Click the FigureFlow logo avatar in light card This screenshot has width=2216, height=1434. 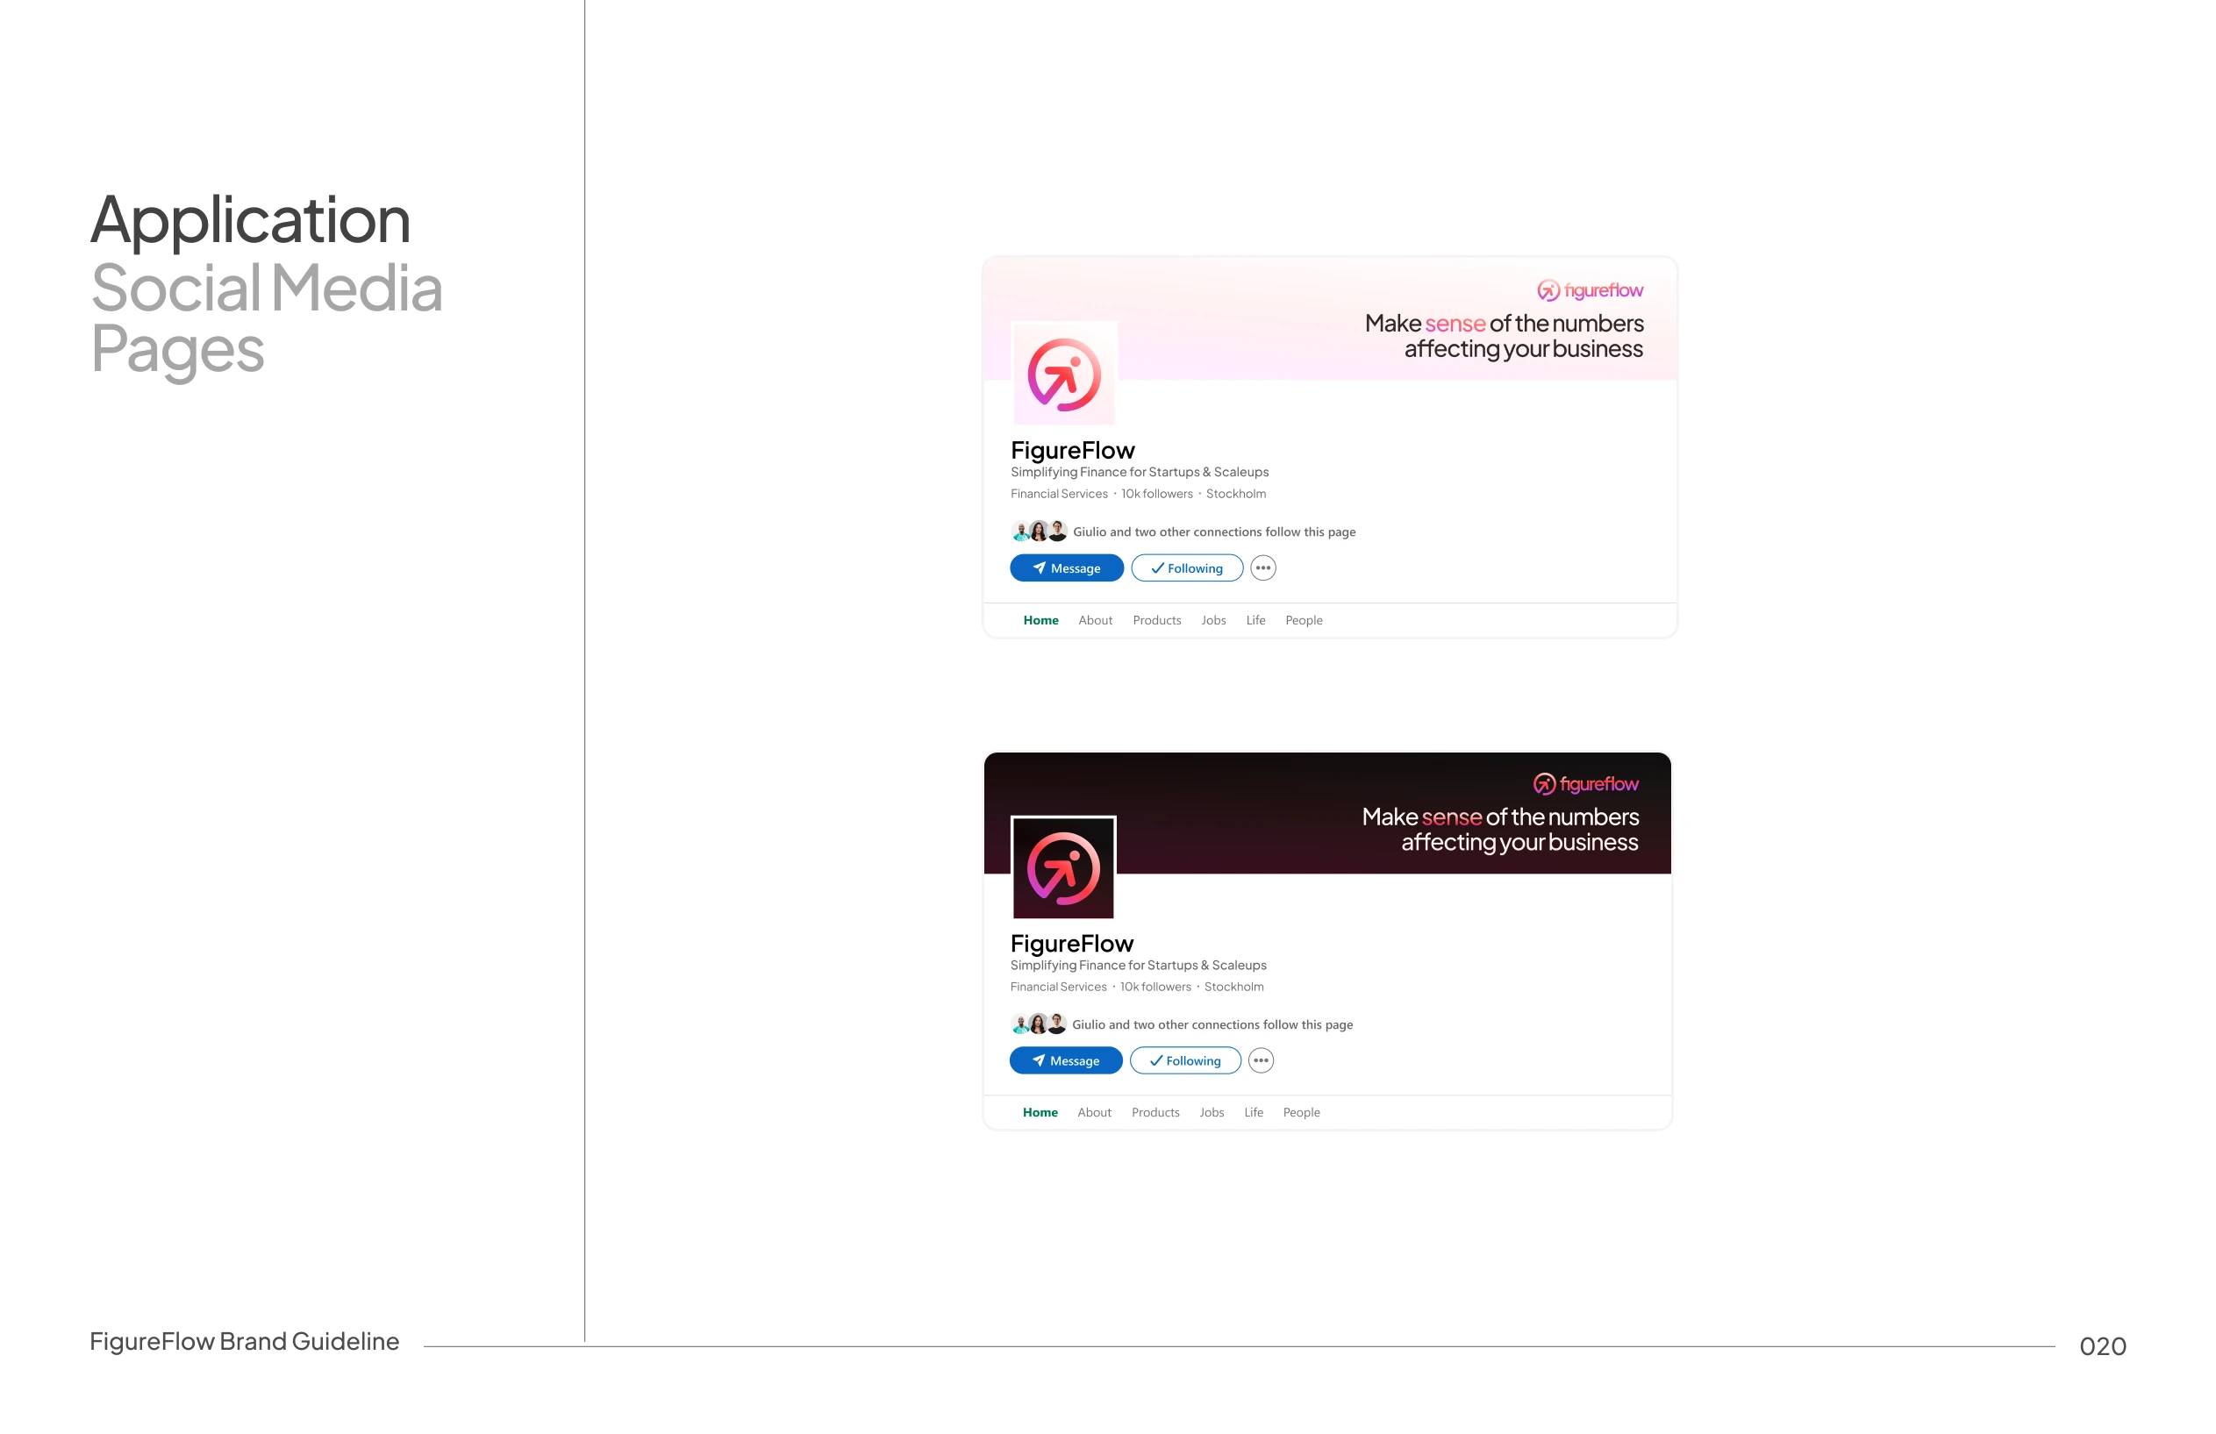(x=1063, y=374)
